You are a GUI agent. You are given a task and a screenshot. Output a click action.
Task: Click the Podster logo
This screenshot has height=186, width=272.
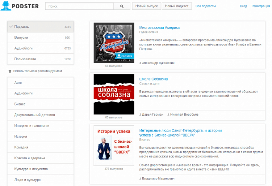[x=20, y=6]
